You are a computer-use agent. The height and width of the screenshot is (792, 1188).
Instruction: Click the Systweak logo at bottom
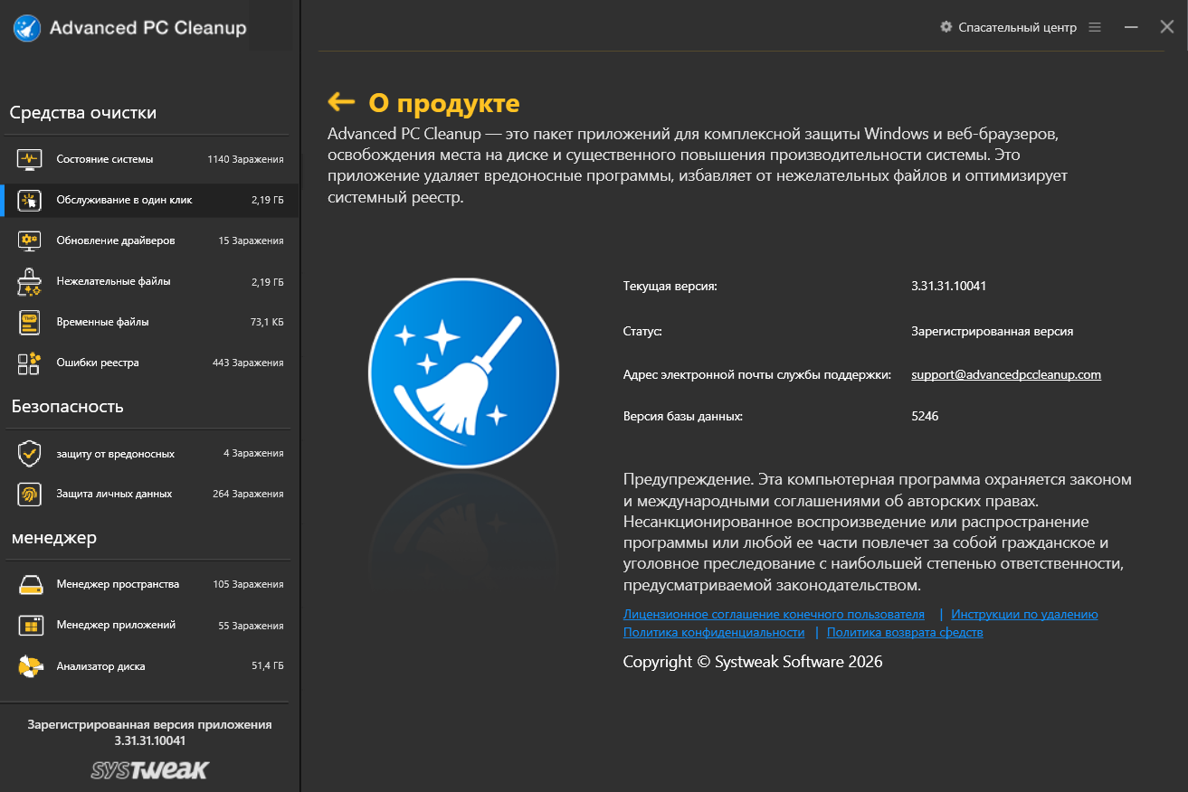point(149,769)
